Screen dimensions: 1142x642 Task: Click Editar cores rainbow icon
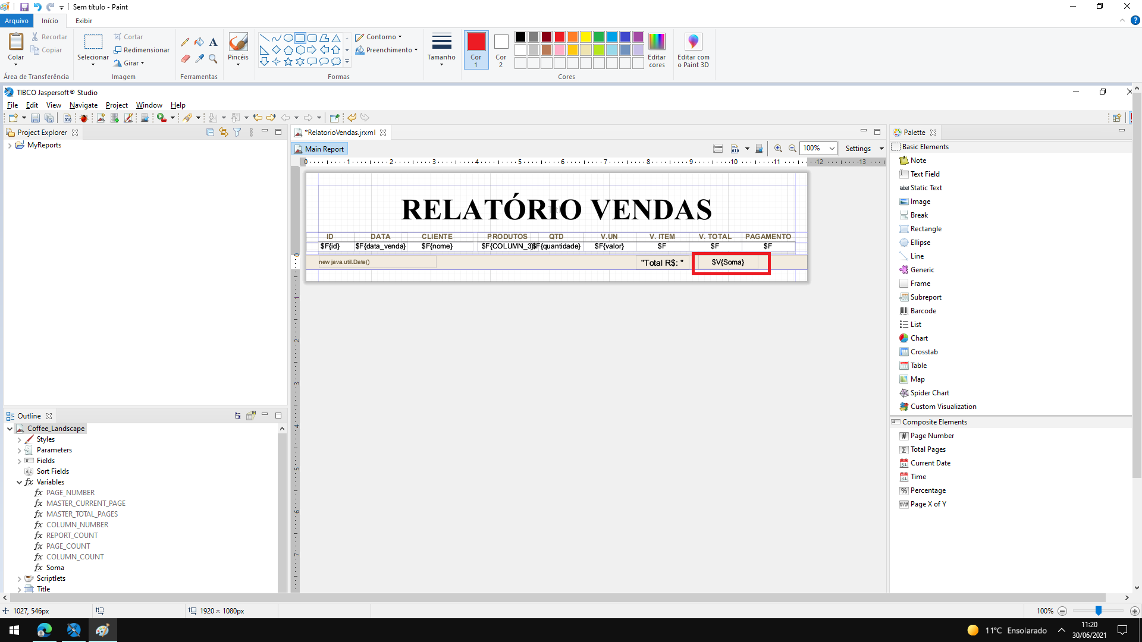click(657, 42)
